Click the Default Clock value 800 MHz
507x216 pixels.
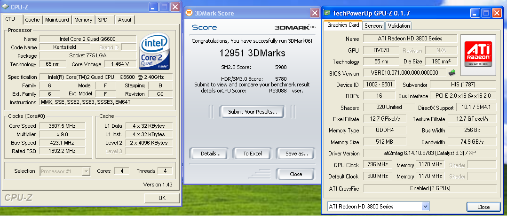377,176
